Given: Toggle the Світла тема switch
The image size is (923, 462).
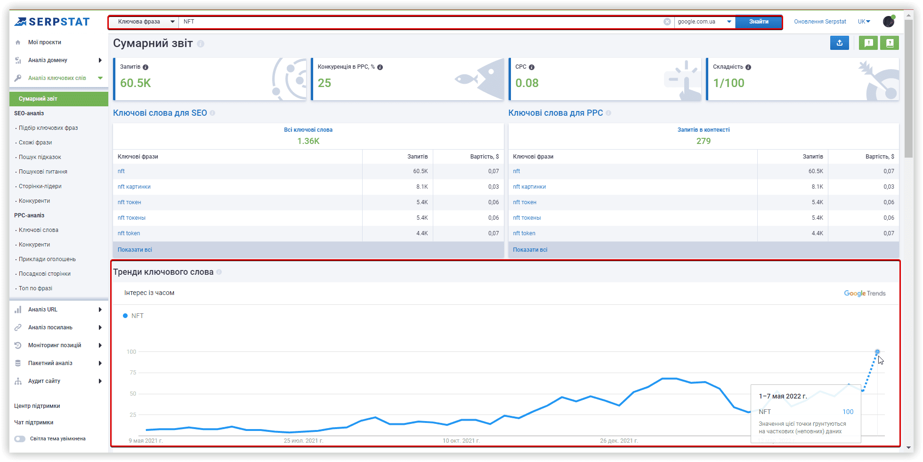Looking at the screenshot, I should pyautogui.click(x=20, y=439).
